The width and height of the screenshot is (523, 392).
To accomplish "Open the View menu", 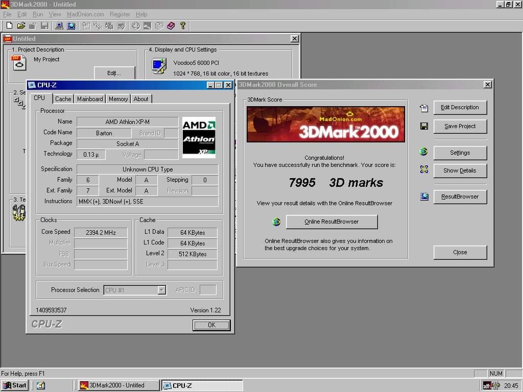I will (55, 14).
